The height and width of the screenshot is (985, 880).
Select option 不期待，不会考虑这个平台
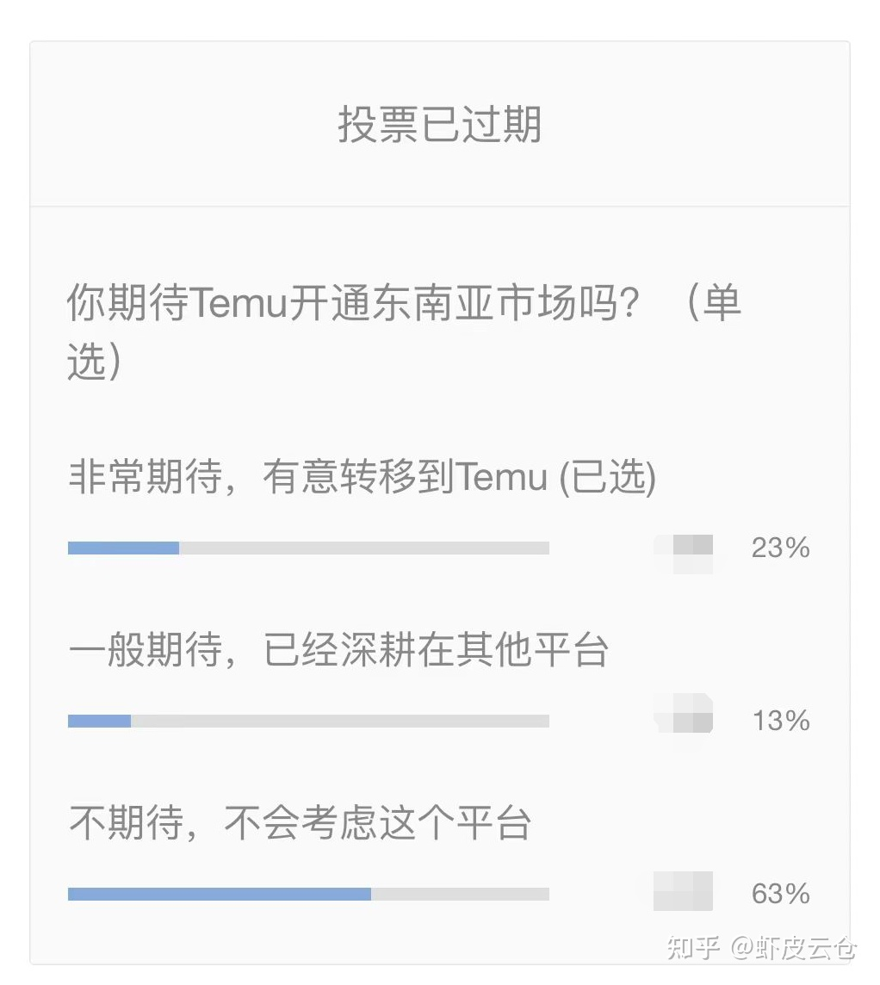pyautogui.click(x=300, y=822)
